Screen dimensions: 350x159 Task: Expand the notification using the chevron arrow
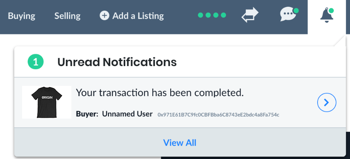point(327,102)
